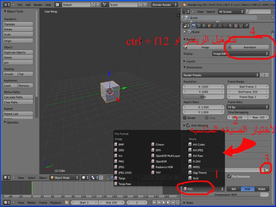Click the output folder browse icon
The height and width of the screenshot is (207, 276).
[267, 170]
